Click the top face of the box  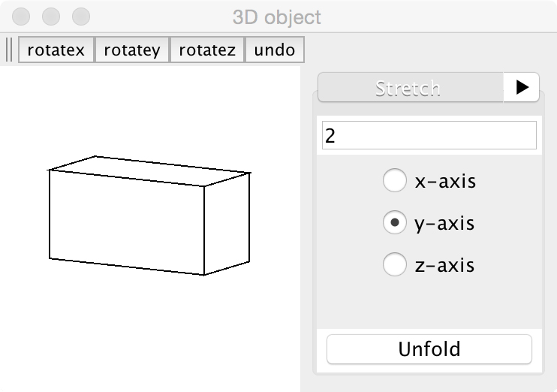point(150,170)
